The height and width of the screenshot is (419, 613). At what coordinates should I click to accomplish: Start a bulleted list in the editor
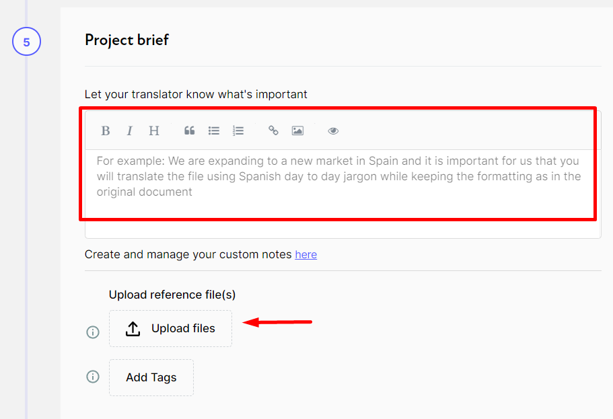click(x=214, y=130)
